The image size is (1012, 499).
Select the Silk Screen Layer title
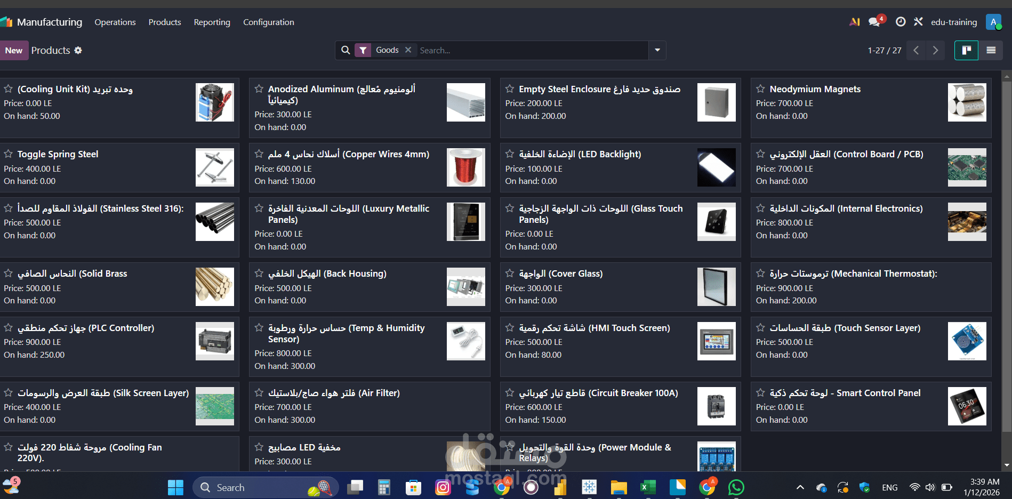[x=103, y=393]
